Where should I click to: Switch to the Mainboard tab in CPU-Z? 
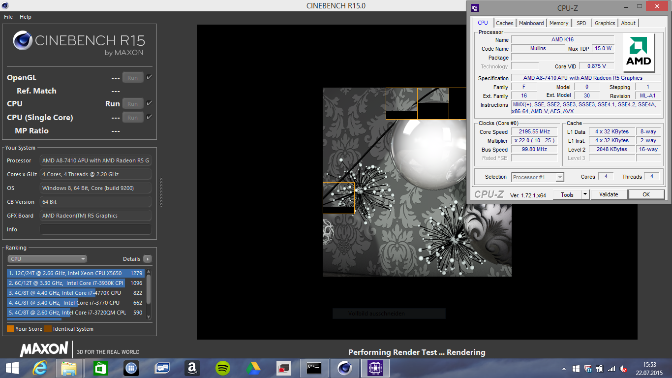coord(531,23)
